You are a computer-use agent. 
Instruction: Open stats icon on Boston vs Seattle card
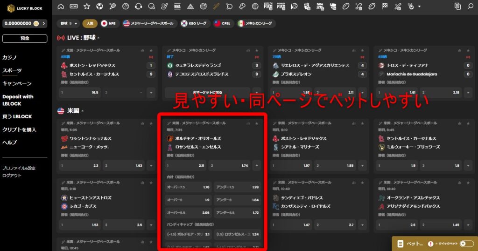tap(354, 123)
